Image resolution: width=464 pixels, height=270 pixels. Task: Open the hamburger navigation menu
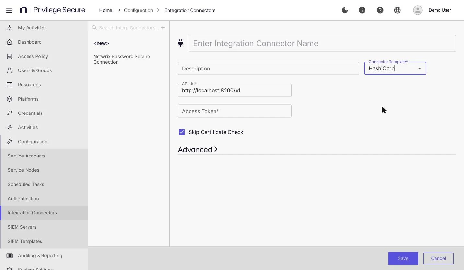point(9,10)
